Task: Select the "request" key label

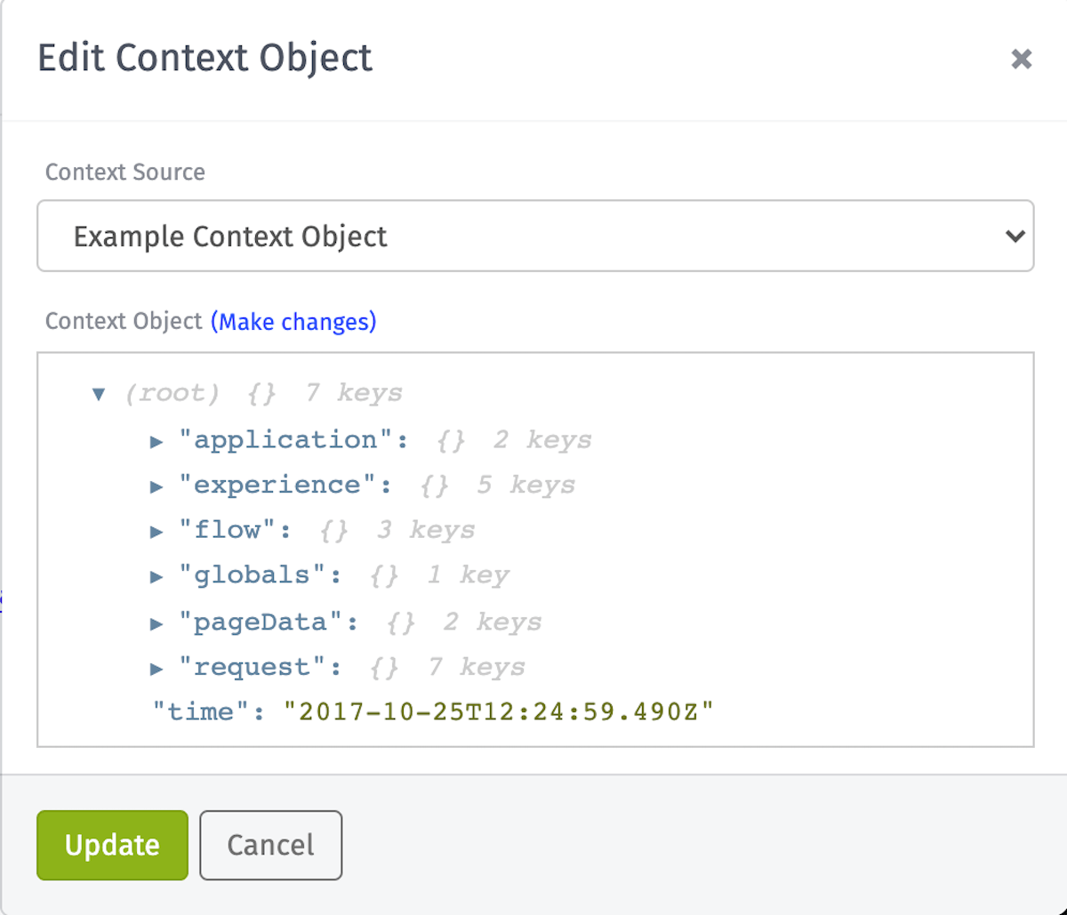Action: click(x=252, y=668)
